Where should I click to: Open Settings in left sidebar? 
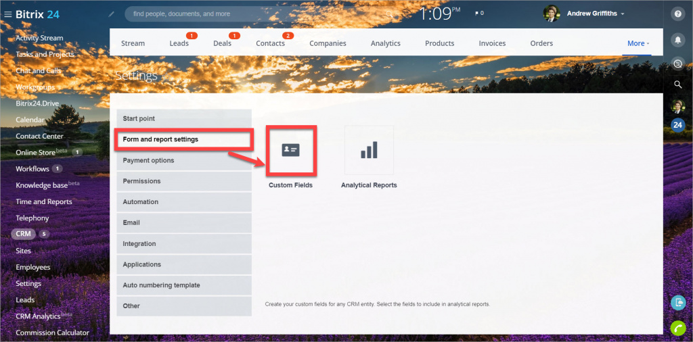(28, 283)
